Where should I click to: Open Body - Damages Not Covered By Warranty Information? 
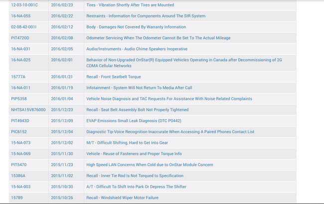(x=136, y=27)
